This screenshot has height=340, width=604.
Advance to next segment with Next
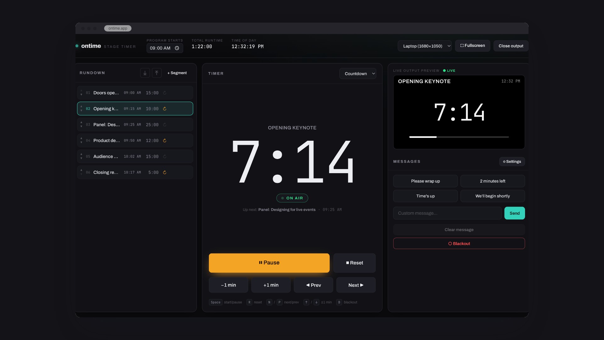(356, 285)
